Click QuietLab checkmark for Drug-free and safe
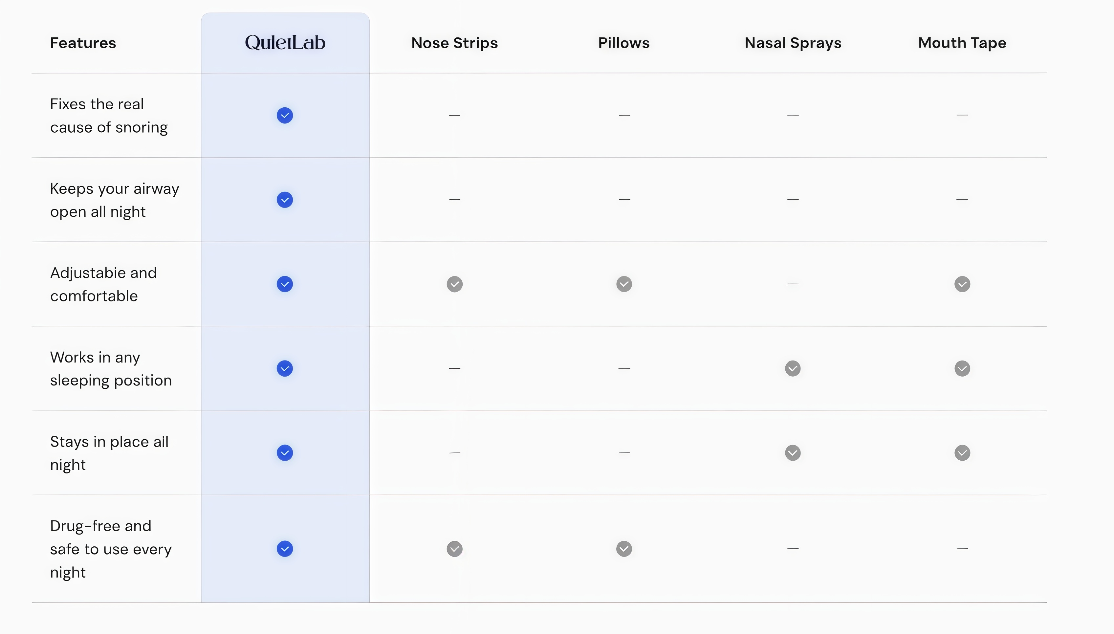This screenshot has height=634, width=1114. 285,549
